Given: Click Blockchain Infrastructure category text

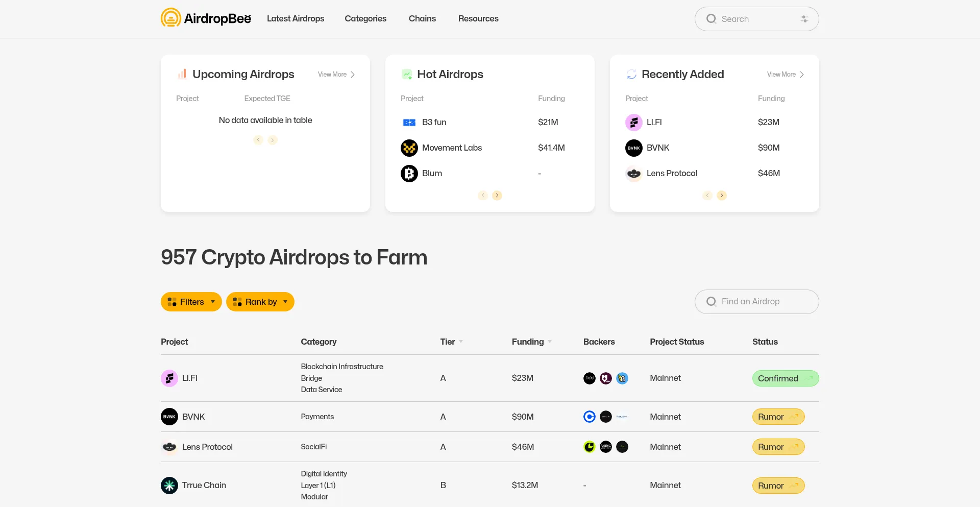Looking at the screenshot, I should click(342, 367).
